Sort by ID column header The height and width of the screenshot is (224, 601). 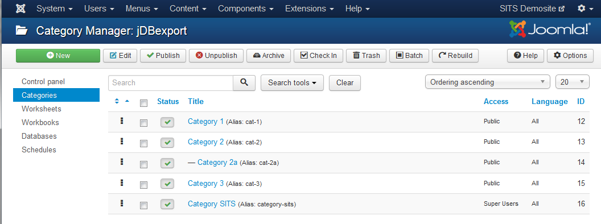tap(581, 101)
